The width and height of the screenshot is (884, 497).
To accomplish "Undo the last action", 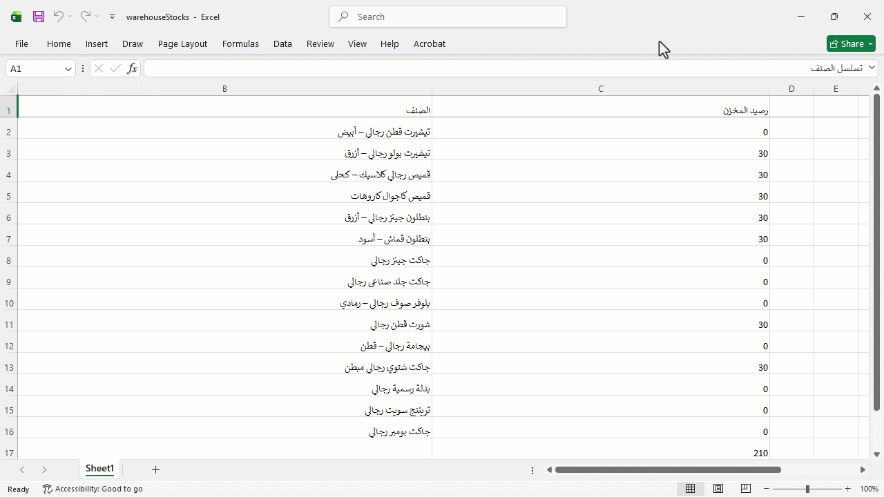I will click(58, 17).
